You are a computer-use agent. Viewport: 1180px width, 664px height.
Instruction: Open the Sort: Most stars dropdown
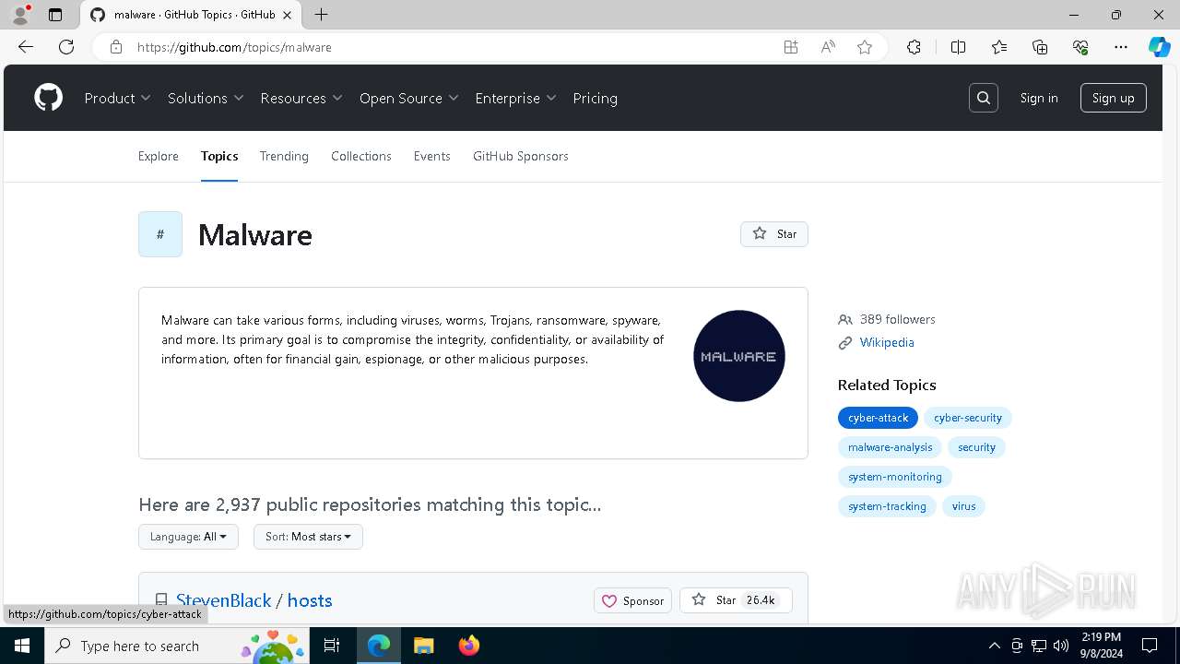tap(308, 537)
